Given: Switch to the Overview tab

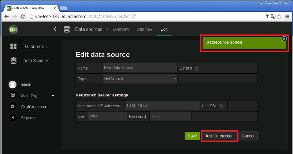Looking at the screenshot, I should tap(121, 29).
